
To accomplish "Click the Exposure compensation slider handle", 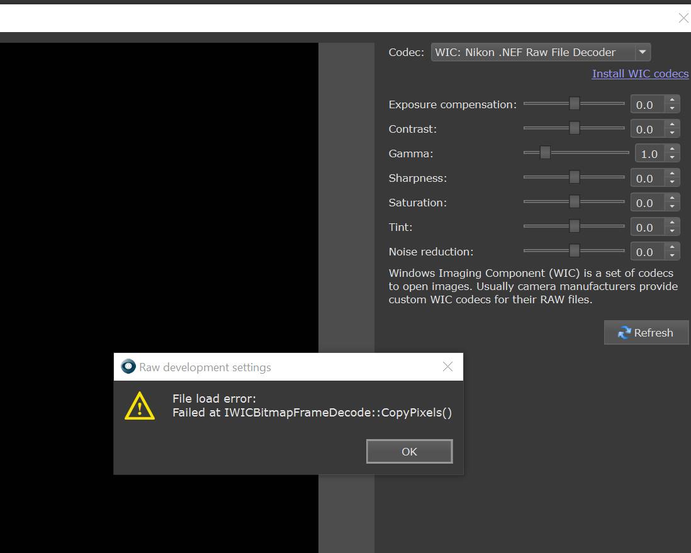I will click(x=574, y=104).
